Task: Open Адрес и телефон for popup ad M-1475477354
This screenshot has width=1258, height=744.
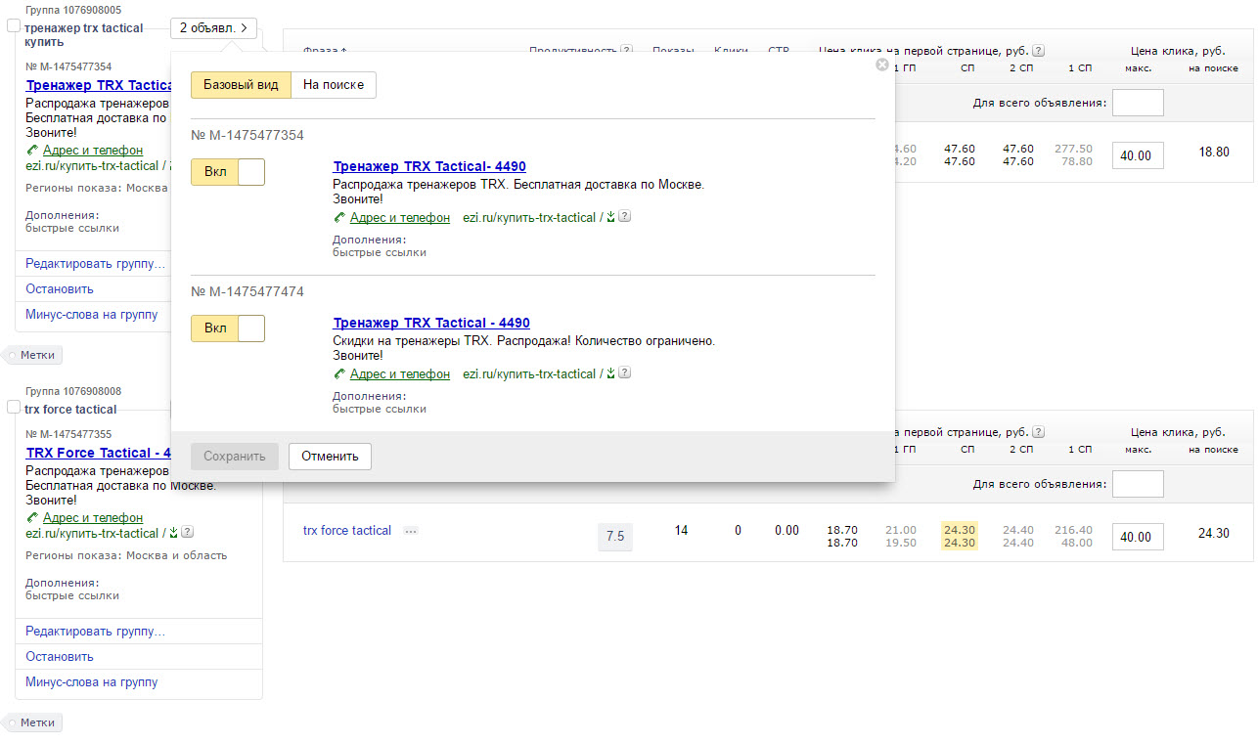Action: pyautogui.click(x=400, y=218)
